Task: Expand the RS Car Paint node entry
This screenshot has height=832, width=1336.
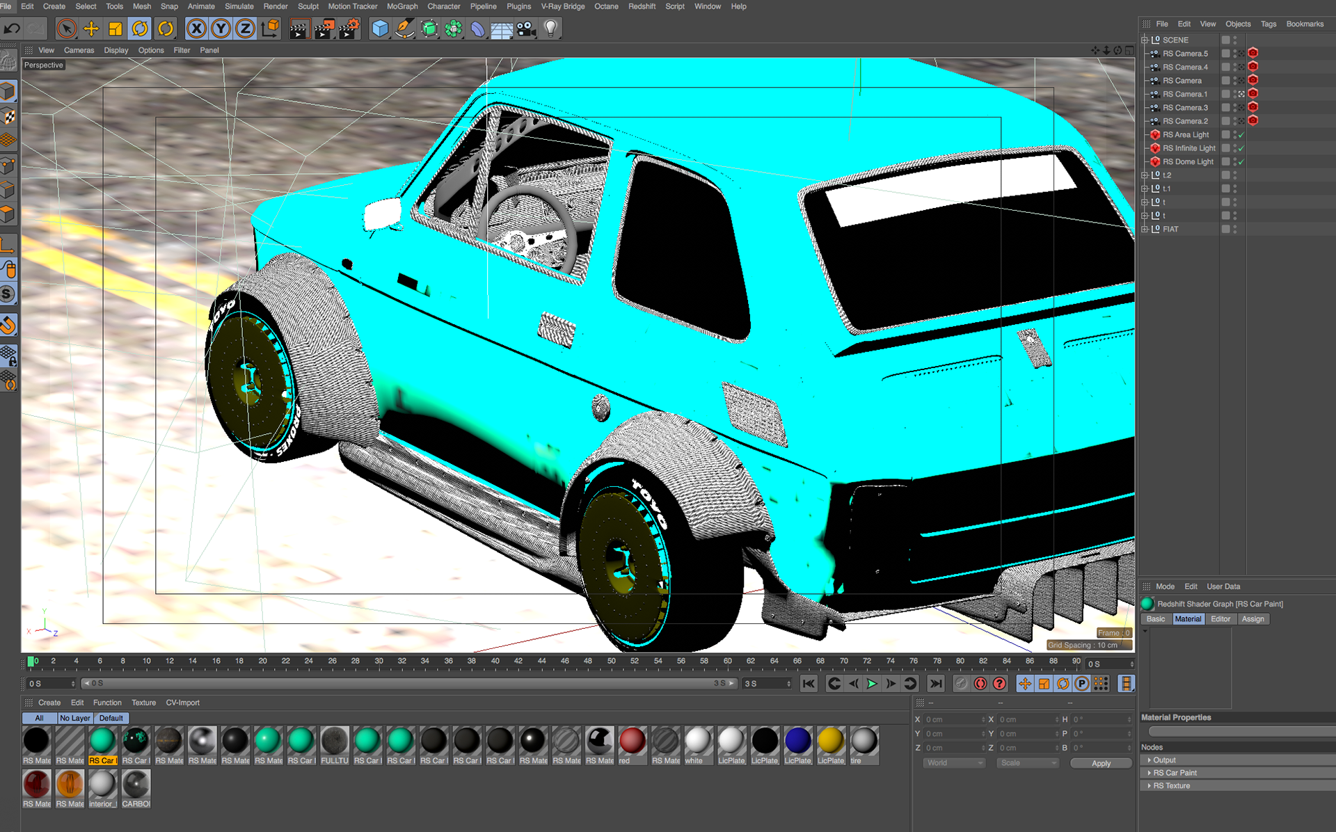Action: (x=1150, y=773)
